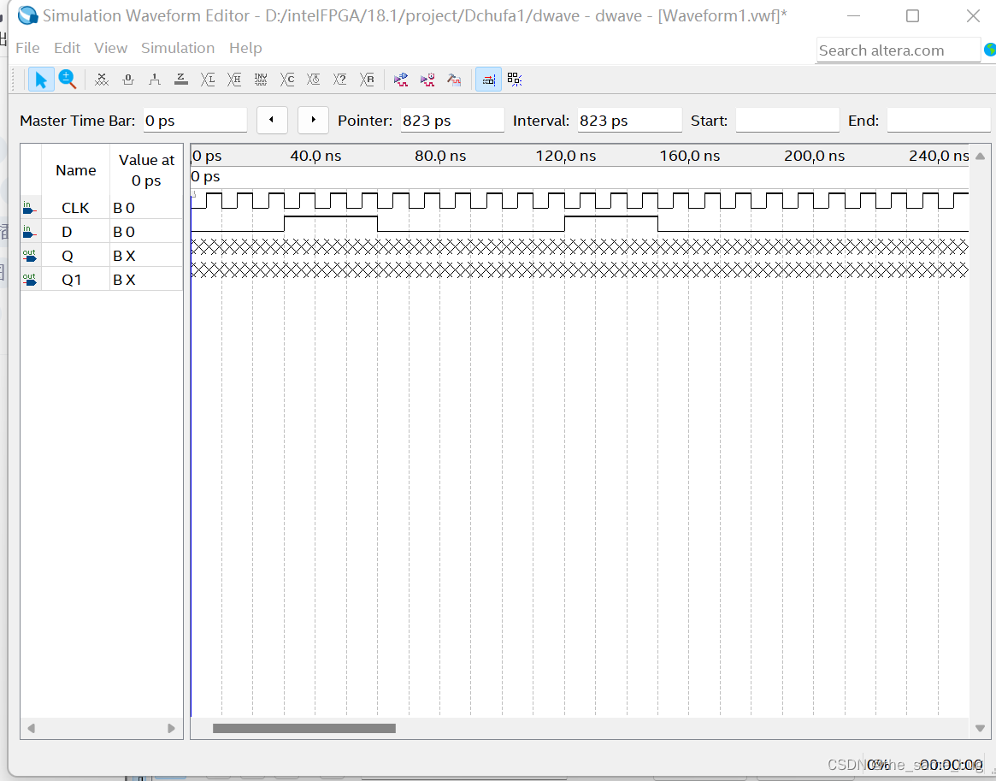Image resolution: width=996 pixels, height=781 pixels.
Task: Click waveform vertical scroll up arrow
Action: (980, 156)
